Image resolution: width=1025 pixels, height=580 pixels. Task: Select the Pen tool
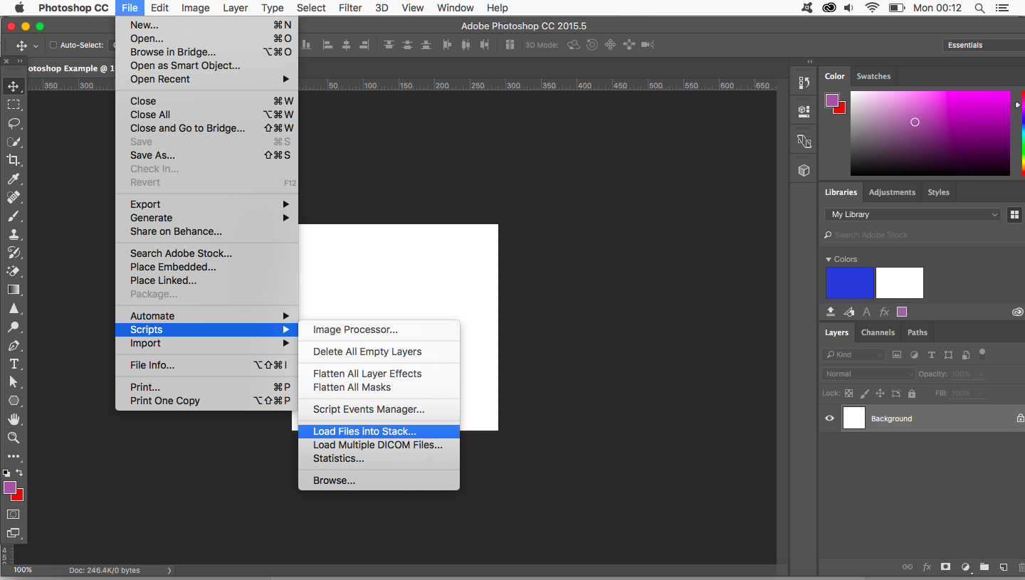(x=14, y=345)
